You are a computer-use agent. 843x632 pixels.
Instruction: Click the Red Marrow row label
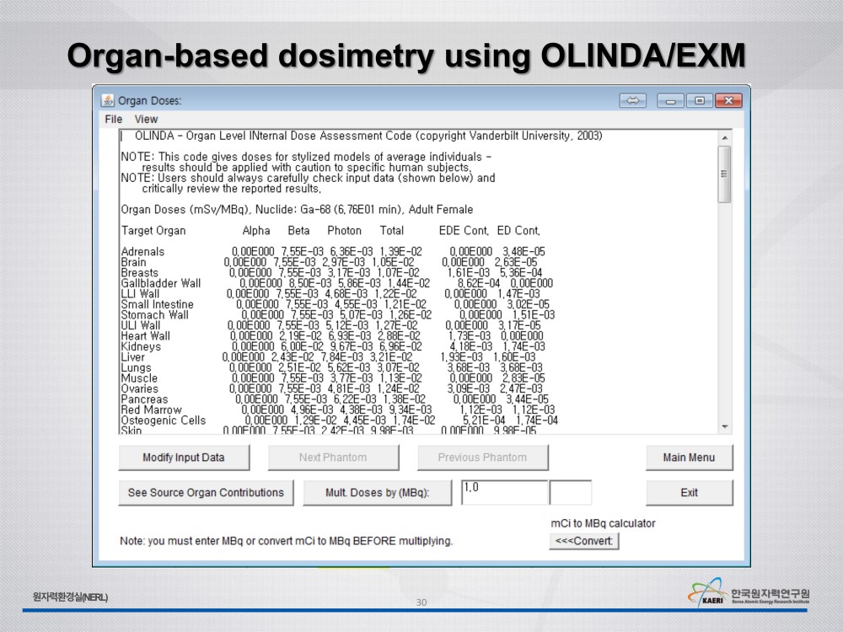tap(151, 410)
